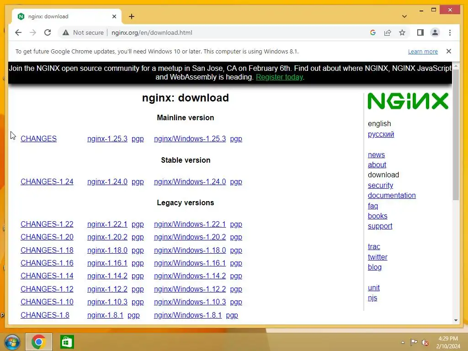Screen dimensions: 468x351
Task: Download nginx/Windows-1.18.0
Action: click(x=190, y=250)
